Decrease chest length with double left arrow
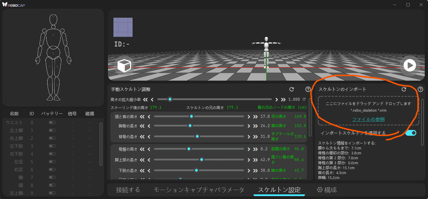Image resolution: width=428 pixels, height=199 pixels. click(142, 126)
